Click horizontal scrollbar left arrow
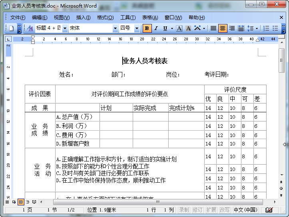This screenshot has width=289, height=217. tap(41, 202)
